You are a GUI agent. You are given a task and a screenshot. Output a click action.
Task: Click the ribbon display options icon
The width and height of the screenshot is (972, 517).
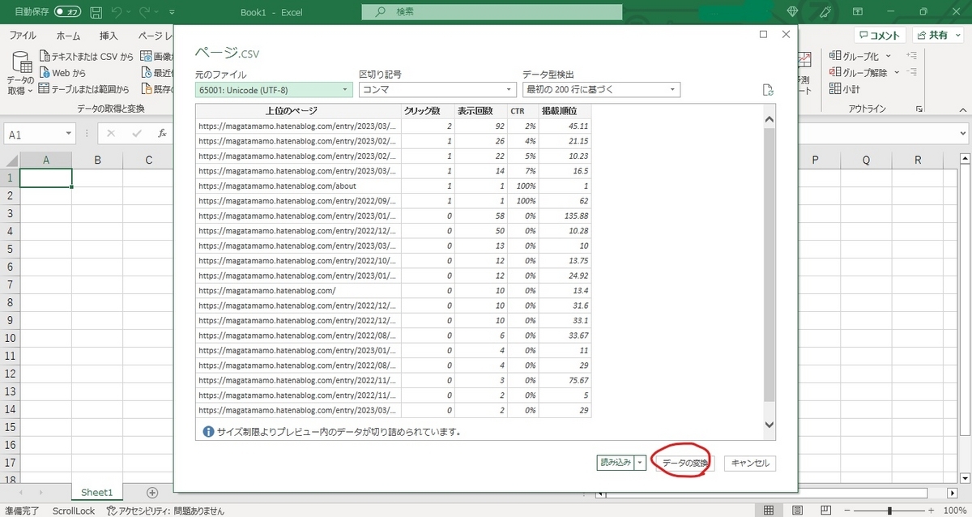point(859,11)
